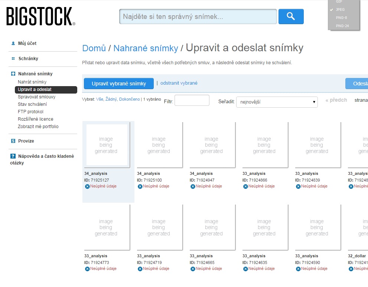Click the odstranit vybrané link
Screen dimensions: 368x287
coord(179,83)
